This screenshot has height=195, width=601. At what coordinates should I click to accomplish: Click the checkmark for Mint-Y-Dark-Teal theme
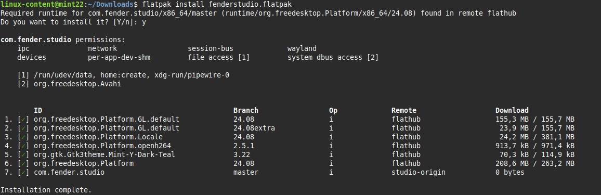23,155
